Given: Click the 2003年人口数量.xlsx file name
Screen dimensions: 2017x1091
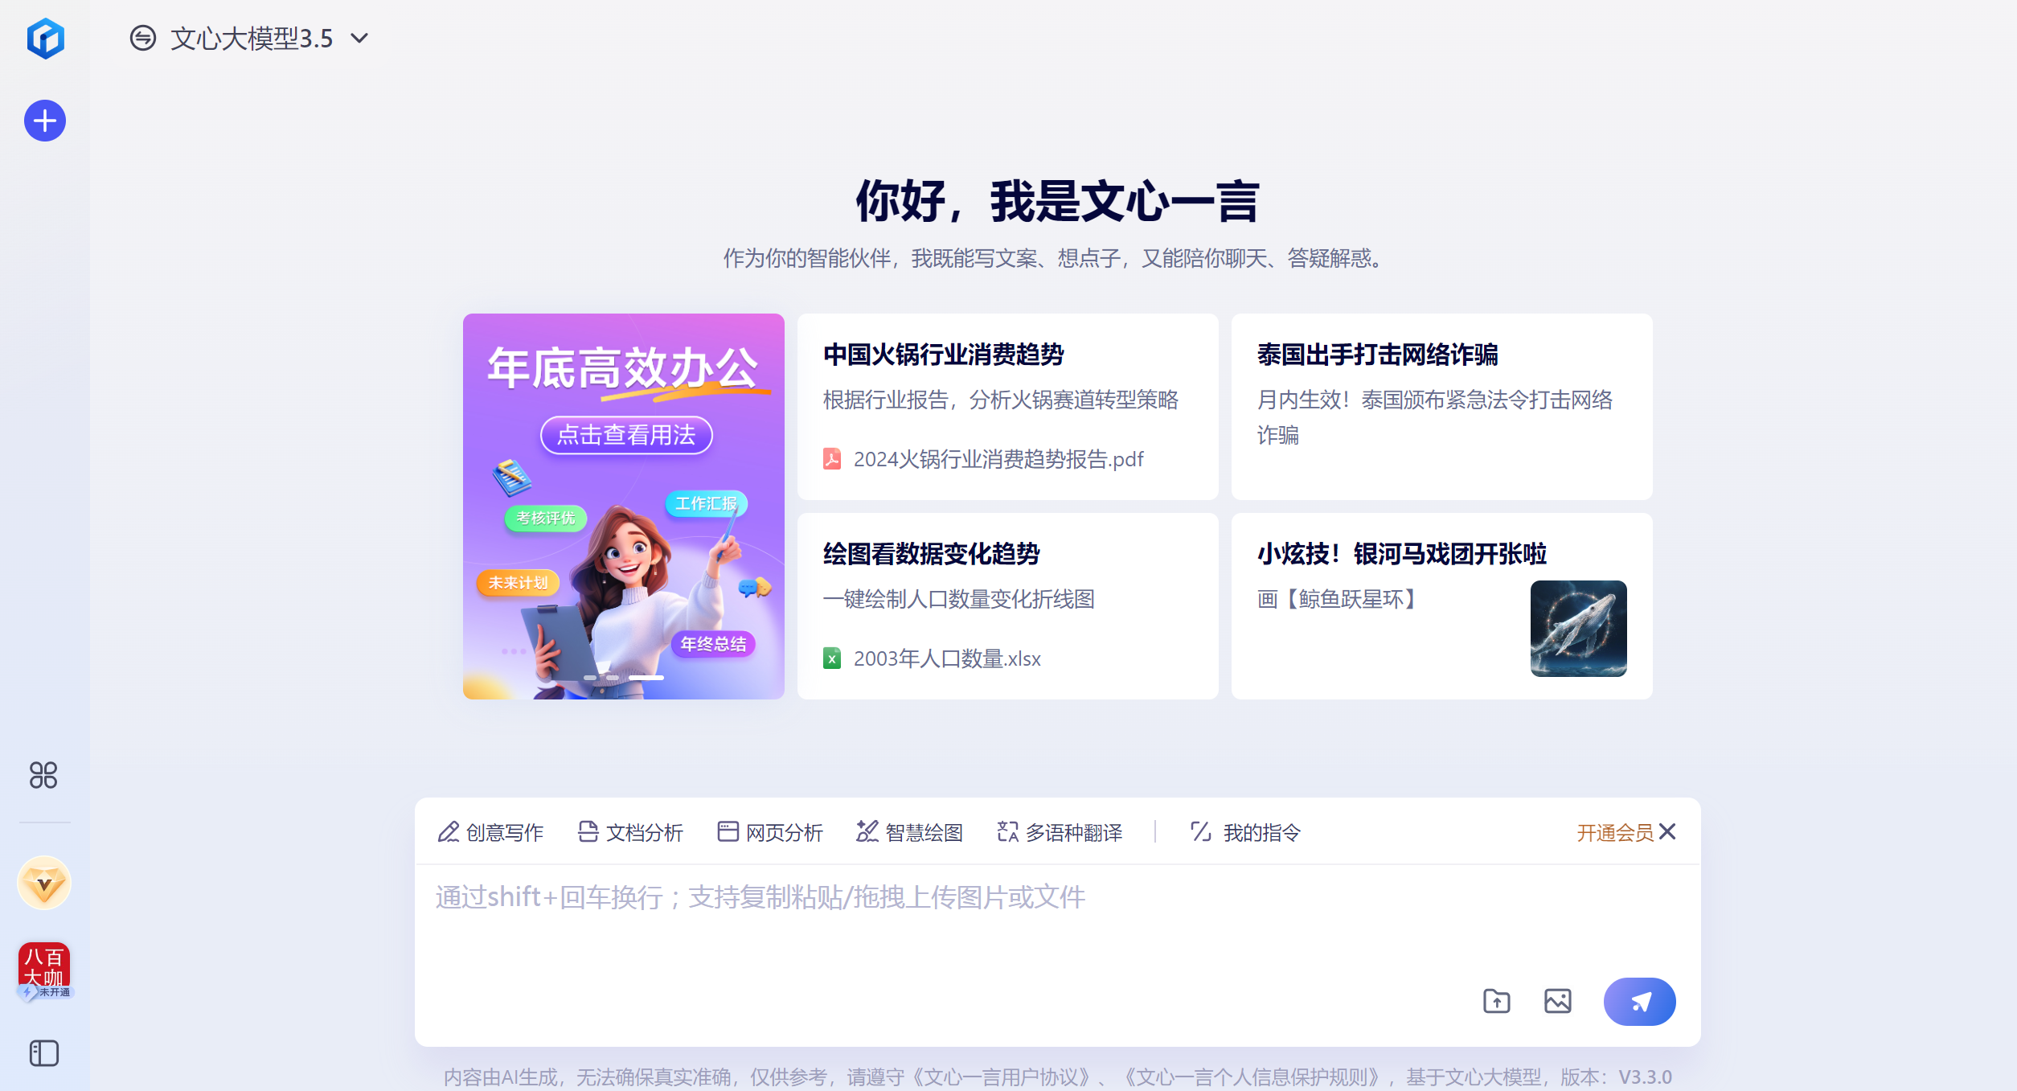Looking at the screenshot, I should tap(947, 658).
